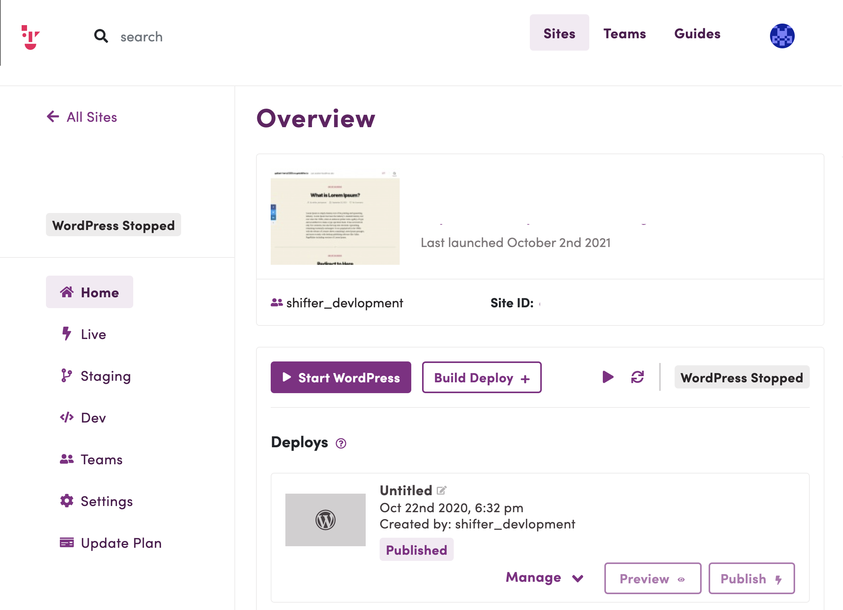Click the WordPress deploy thumbnail
843x610 pixels.
pos(326,520)
